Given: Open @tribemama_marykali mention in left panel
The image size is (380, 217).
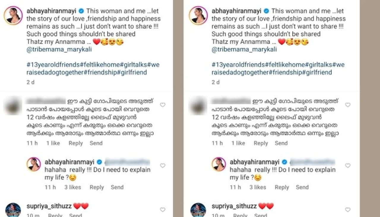Looking at the screenshot, I should click(59, 49).
